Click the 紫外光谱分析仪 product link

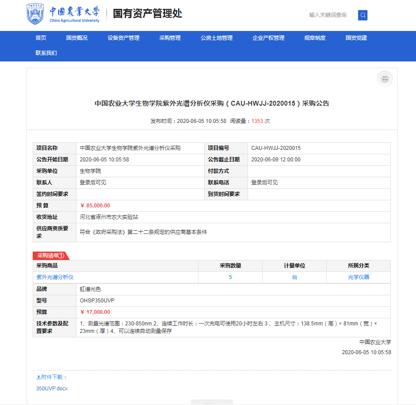[55, 277]
